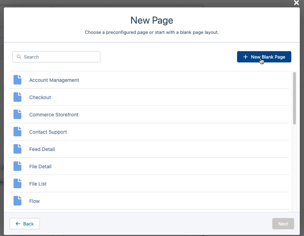Click the Next button

tap(283, 224)
